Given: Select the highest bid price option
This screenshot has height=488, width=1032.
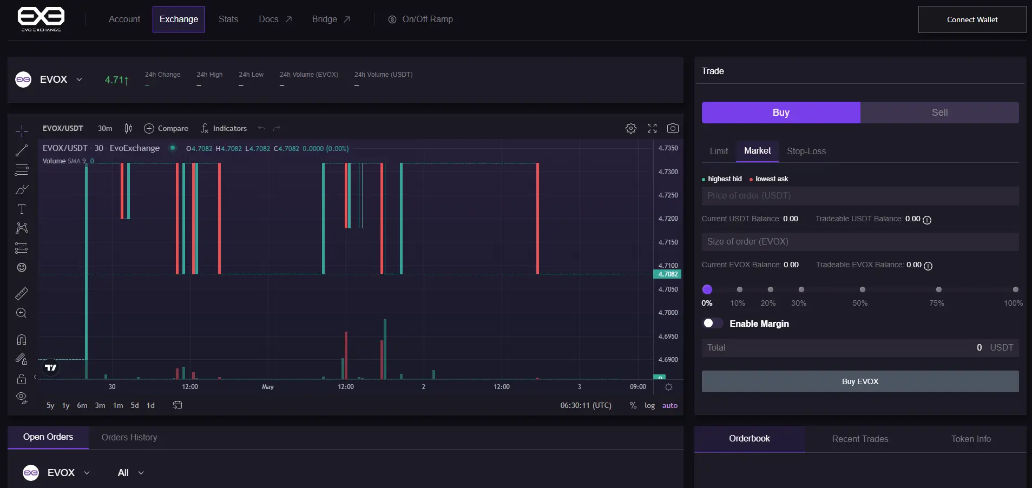Looking at the screenshot, I should tap(722, 179).
